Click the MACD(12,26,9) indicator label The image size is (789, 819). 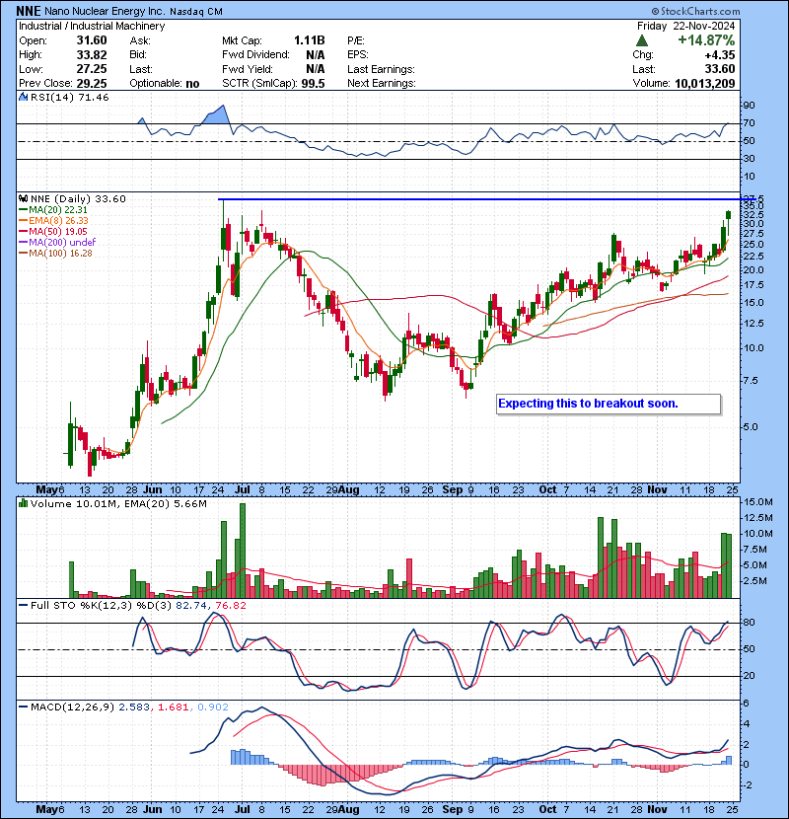pyautogui.click(x=72, y=707)
